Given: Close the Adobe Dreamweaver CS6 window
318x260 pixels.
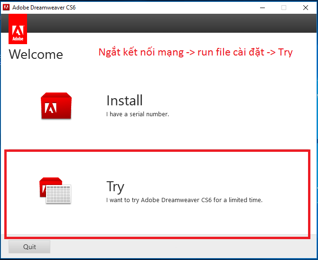Looking at the screenshot, I should 306,8.
